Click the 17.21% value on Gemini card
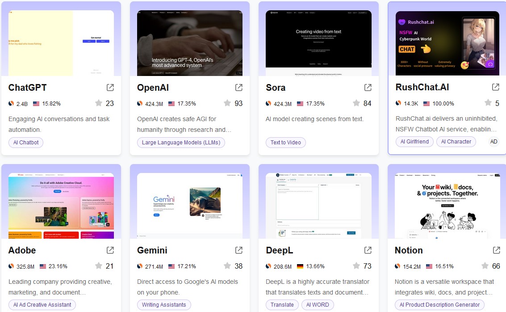The image size is (506, 312). 187,266
